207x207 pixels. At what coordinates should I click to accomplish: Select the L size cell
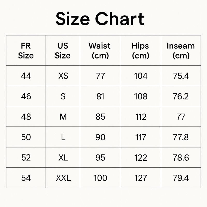point(63,137)
